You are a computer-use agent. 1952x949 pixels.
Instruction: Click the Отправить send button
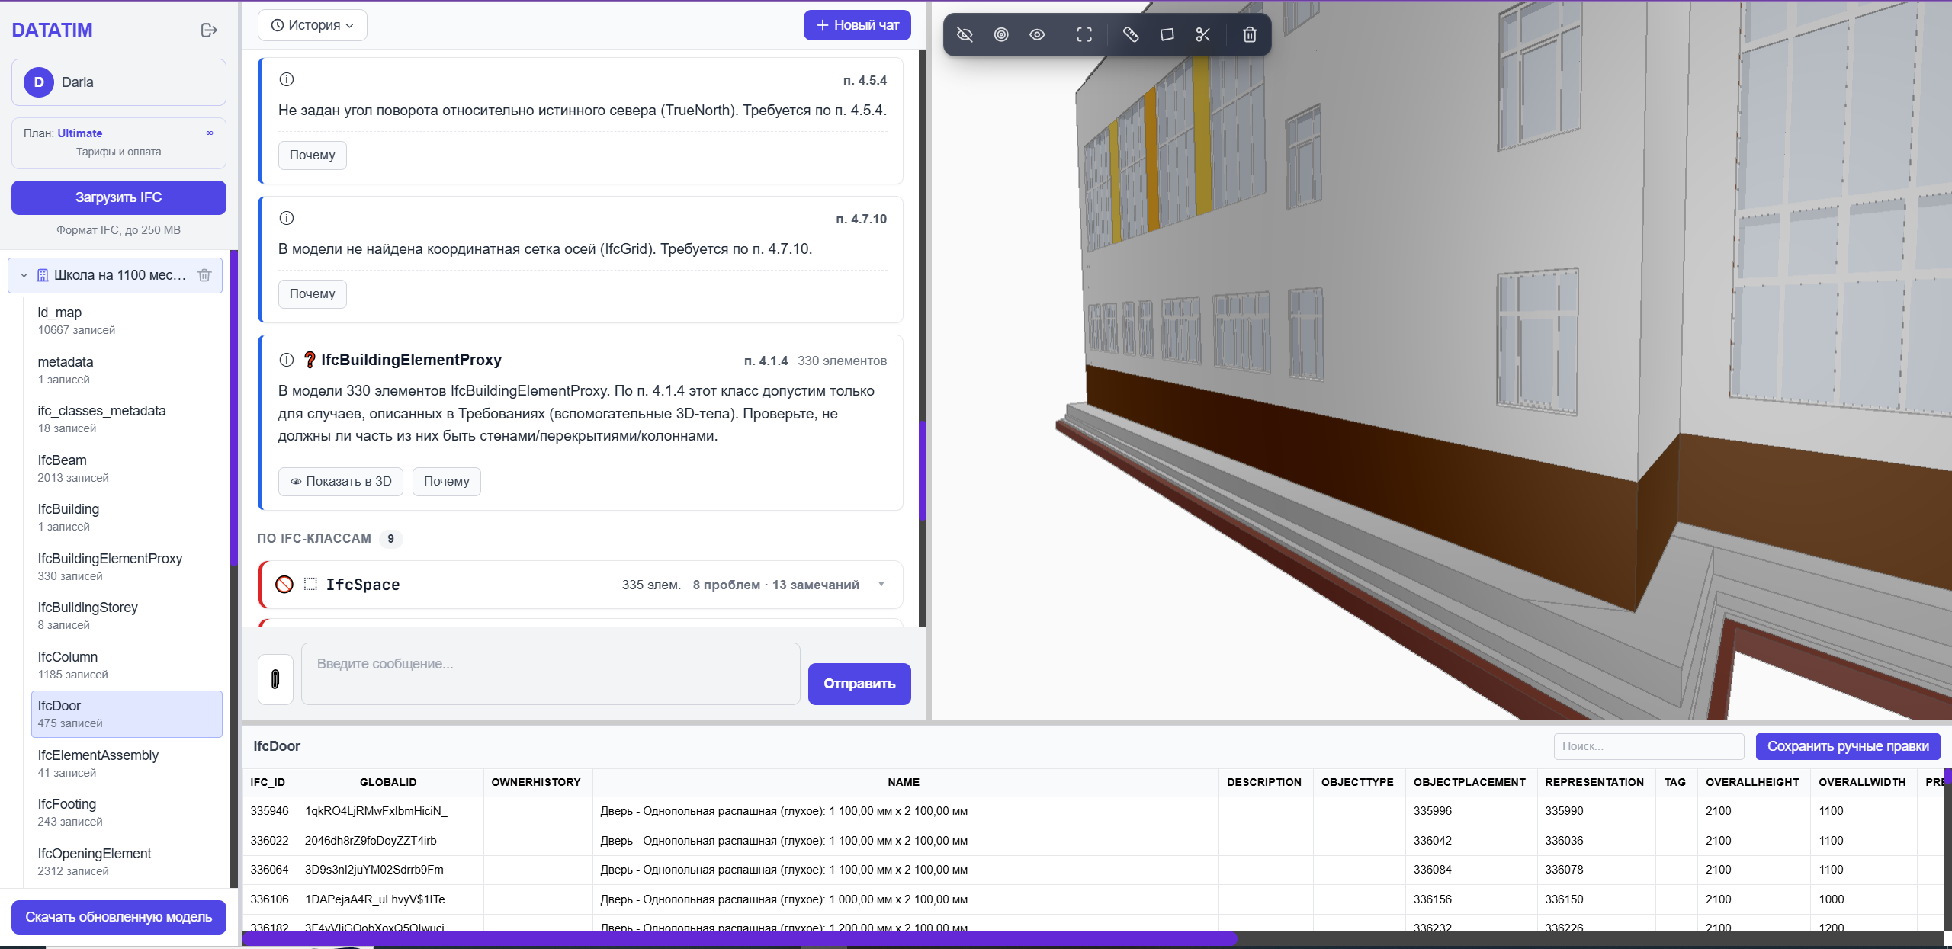pyautogui.click(x=859, y=684)
